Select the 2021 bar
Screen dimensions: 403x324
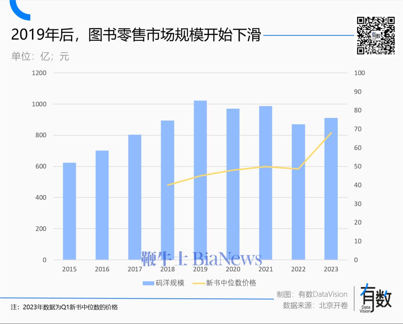(x=266, y=183)
